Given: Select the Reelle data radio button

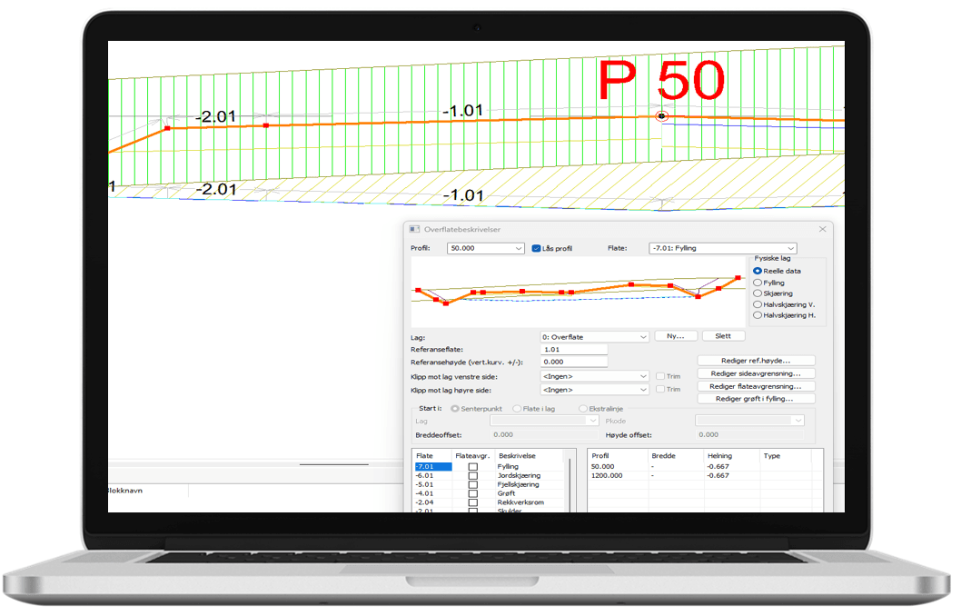Looking at the screenshot, I should [x=758, y=271].
